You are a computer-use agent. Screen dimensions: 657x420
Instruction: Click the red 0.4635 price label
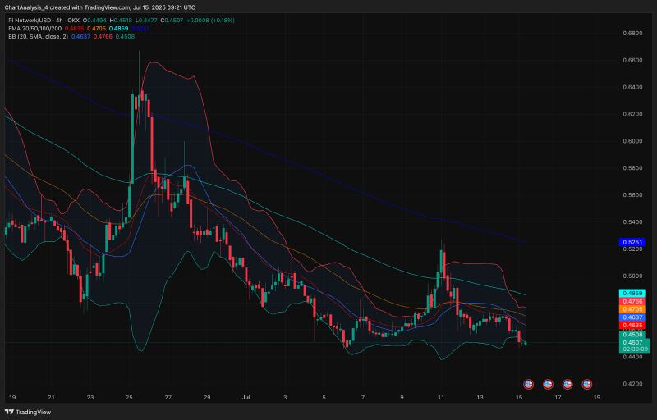click(632, 325)
